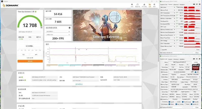Click the bus interface question mark in GPU-Z
The width and height of the screenshot is (202, 109).
199,77
